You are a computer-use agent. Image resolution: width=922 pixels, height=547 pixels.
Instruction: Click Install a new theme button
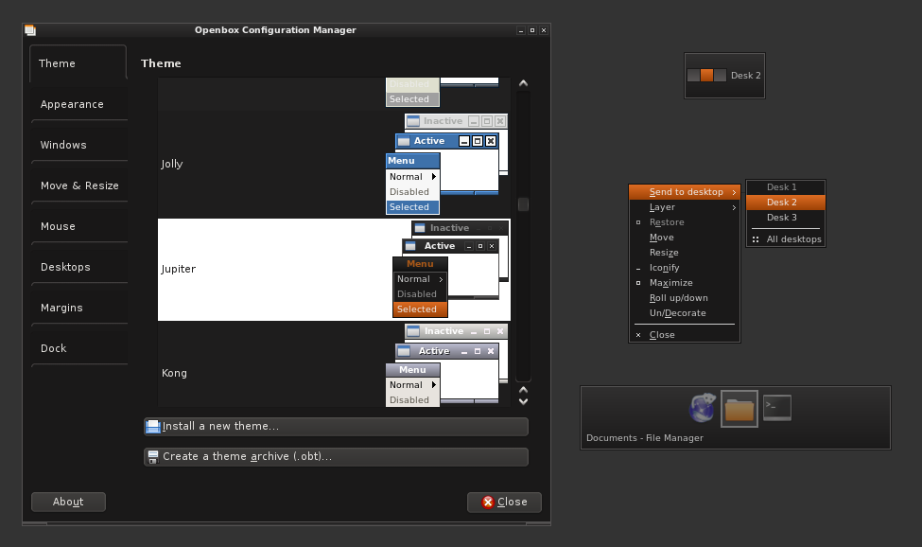click(336, 427)
